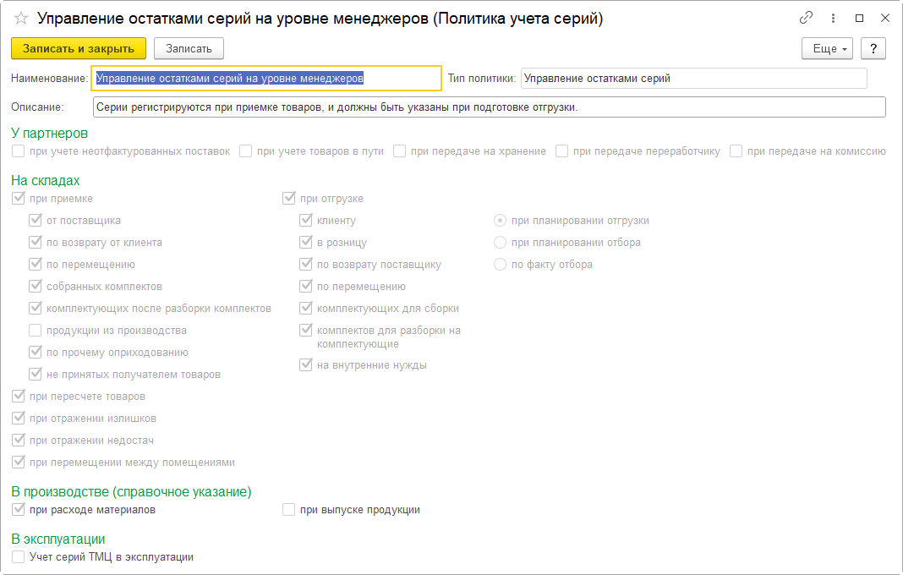Click the 'У партнеров' section heading
The width and height of the screenshot is (903, 575).
(50, 133)
